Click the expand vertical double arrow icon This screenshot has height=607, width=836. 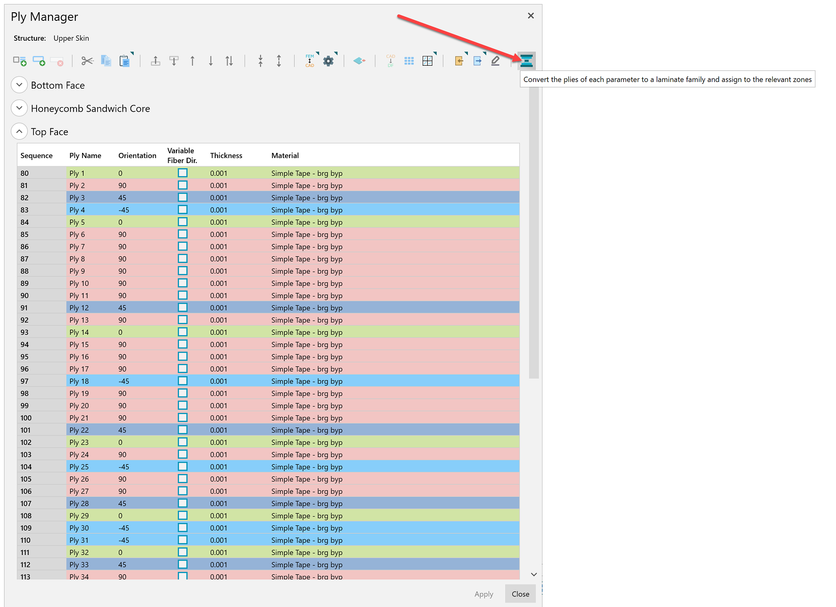pos(279,61)
